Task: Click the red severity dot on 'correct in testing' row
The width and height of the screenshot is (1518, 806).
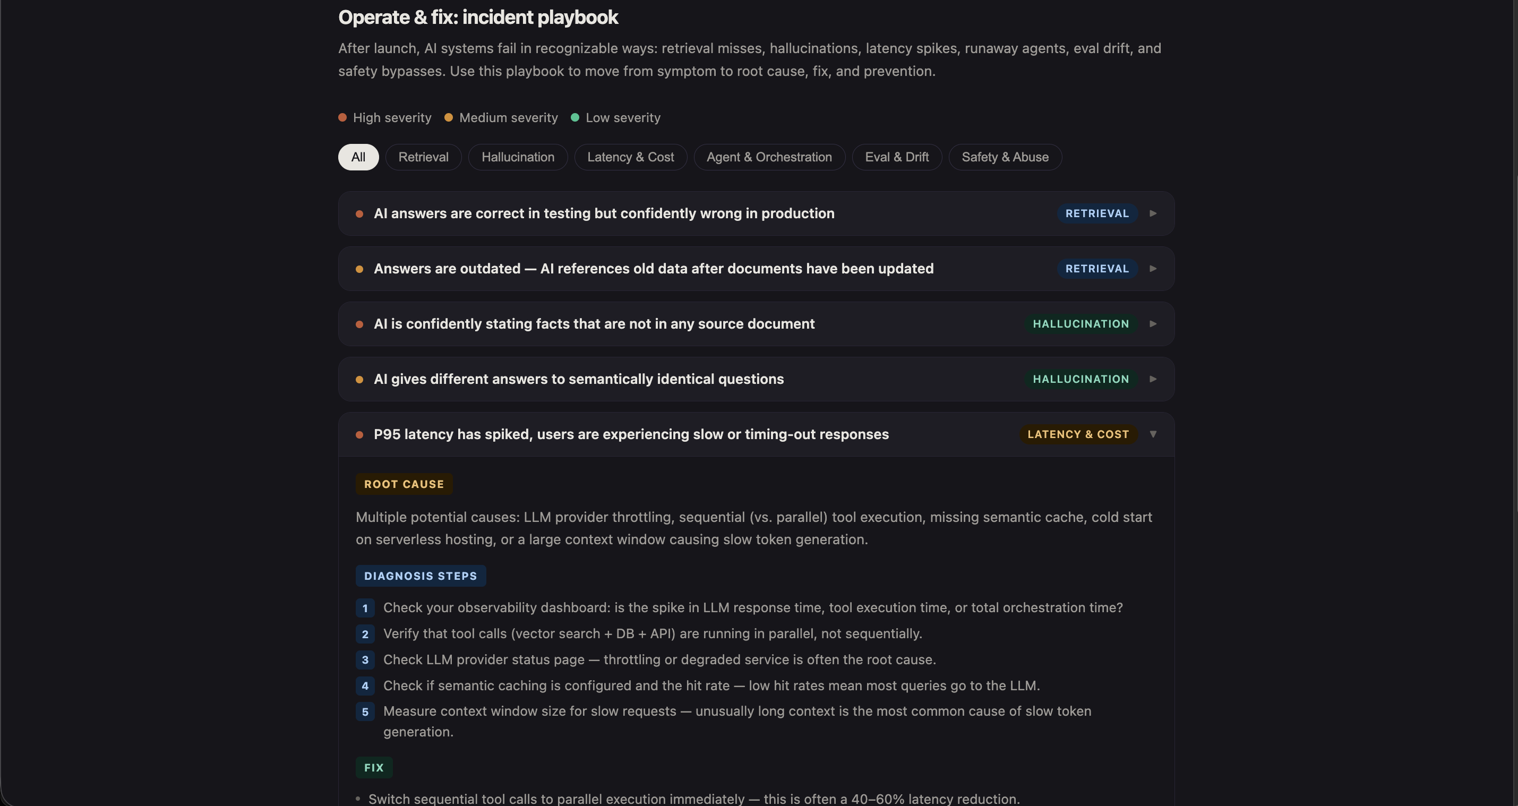Action: (x=359, y=214)
